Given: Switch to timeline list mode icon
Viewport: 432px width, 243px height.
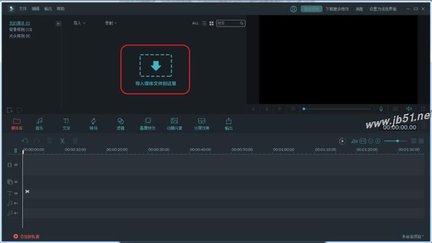Looking at the screenshot, I should point(413,141).
